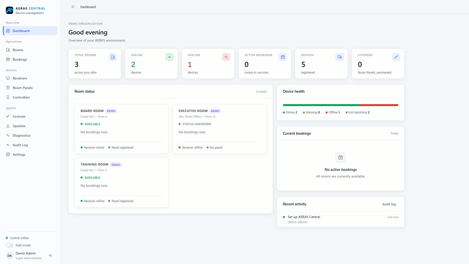Screen dimensions: 469x264
Task: Click the '3 rooms' count label
Action: [x=261, y=92]
